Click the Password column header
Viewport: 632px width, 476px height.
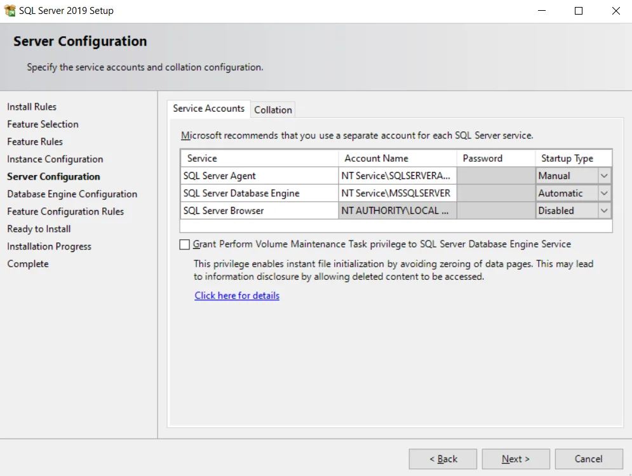pyautogui.click(x=496, y=158)
